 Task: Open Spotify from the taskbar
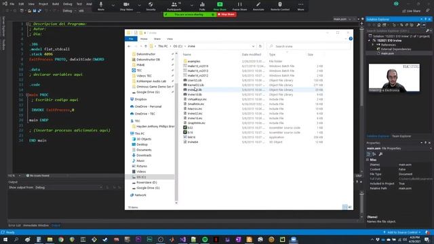[x=205, y=239]
